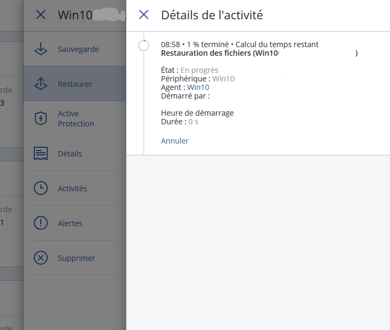
Task: Click the Annuler link to cancel restoration
Action: 174,141
